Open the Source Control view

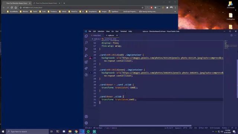86,49
